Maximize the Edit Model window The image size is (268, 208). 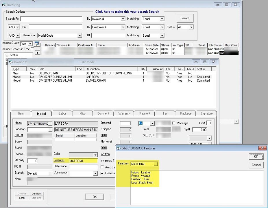click(x=205, y=62)
